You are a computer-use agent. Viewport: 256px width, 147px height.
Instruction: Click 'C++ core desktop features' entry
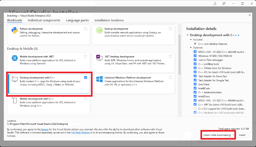[x=213, y=44]
